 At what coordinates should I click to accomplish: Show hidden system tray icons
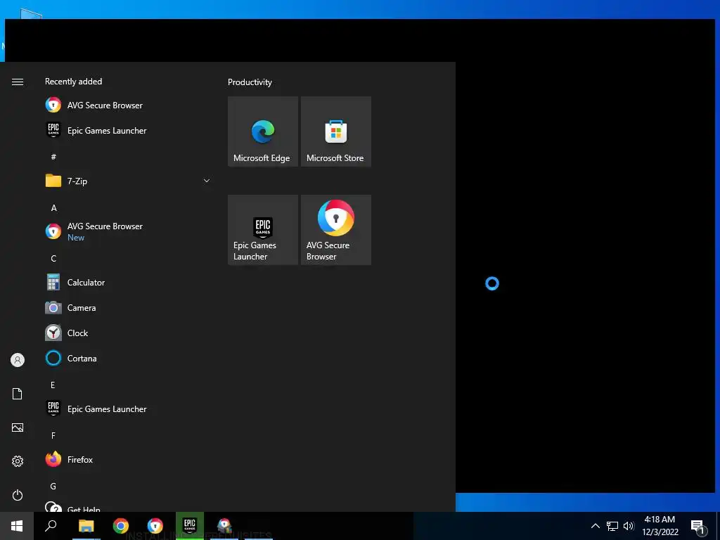pyautogui.click(x=595, y=526)
